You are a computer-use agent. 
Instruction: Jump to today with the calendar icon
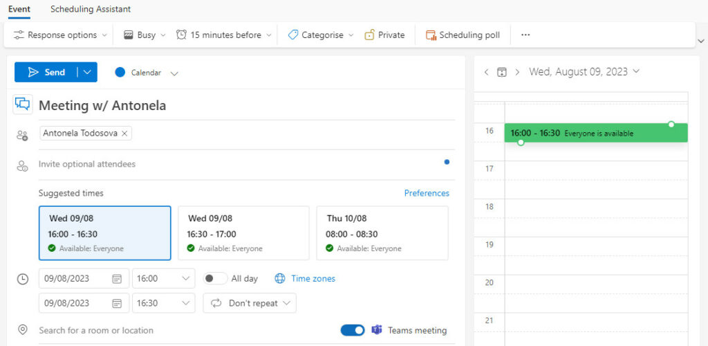coord(502,72)
